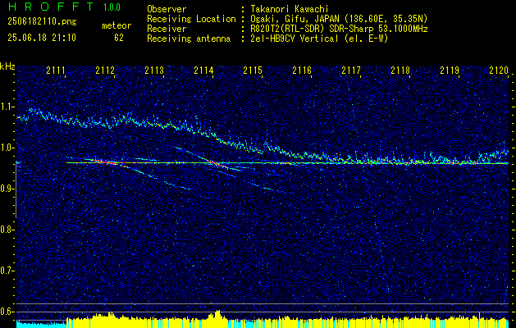Image resolution: width=516 pixels, height=328 pixels.
Task: Select the filename 2506182110.png
Action: pyautogui.click(x=42, y=21)
